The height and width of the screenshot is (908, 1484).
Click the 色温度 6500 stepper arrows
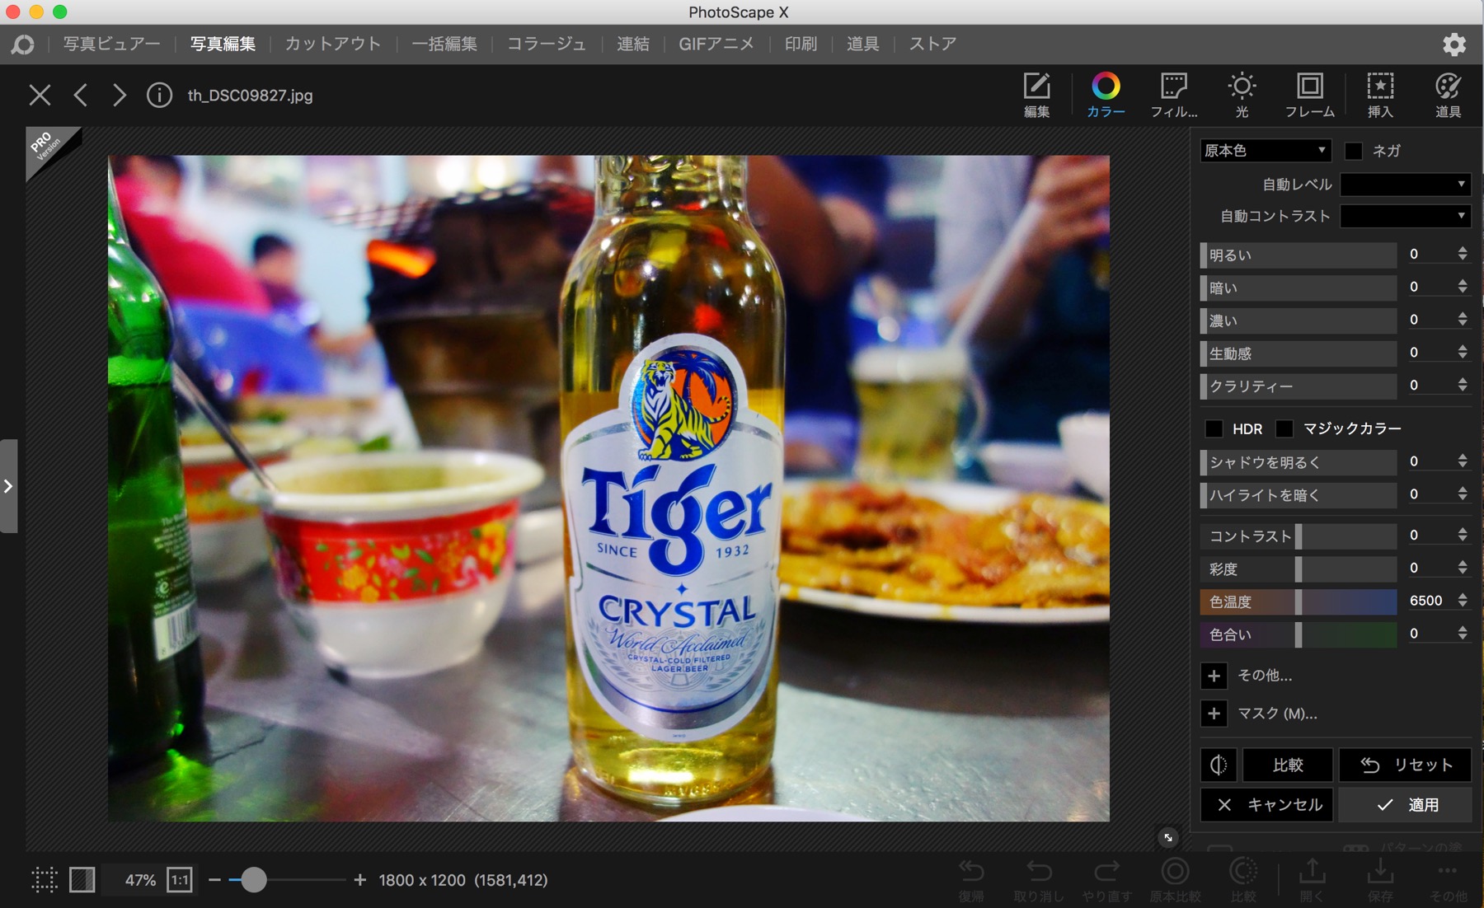[x=1463, y=601]
